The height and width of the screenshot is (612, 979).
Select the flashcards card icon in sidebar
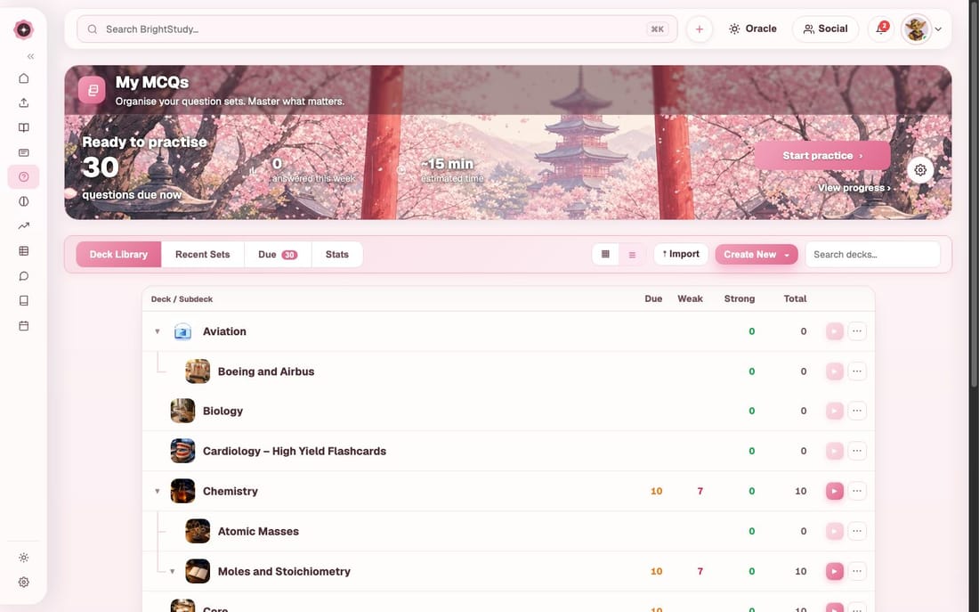point(24,152)
